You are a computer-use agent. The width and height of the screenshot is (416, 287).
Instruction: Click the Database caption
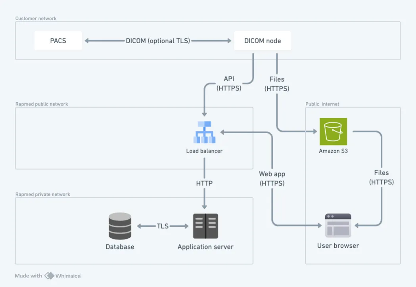point(120,247)
